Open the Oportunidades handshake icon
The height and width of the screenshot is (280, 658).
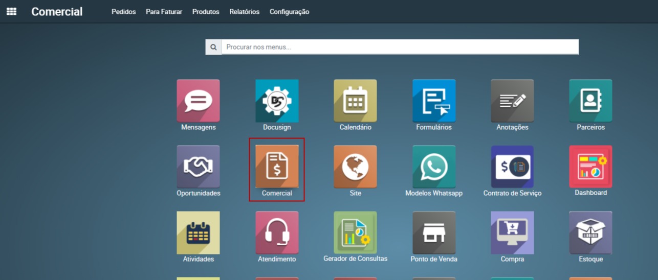[x=198, y=167]
